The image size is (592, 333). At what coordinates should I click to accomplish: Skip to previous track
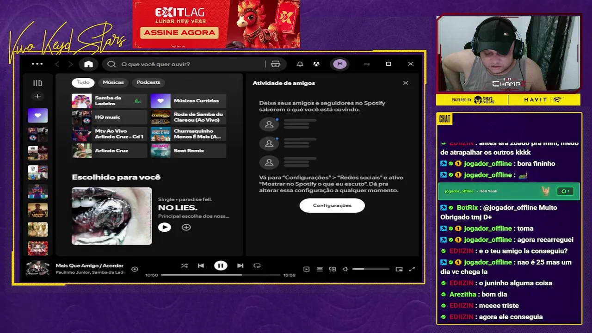pos(201,265)
